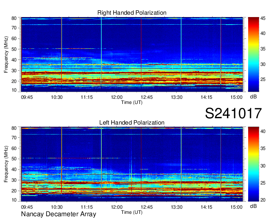Click lower plot's Frequency (MHz) axis label
The height and width of the screenshot is (219, 270).
point(6,164)
